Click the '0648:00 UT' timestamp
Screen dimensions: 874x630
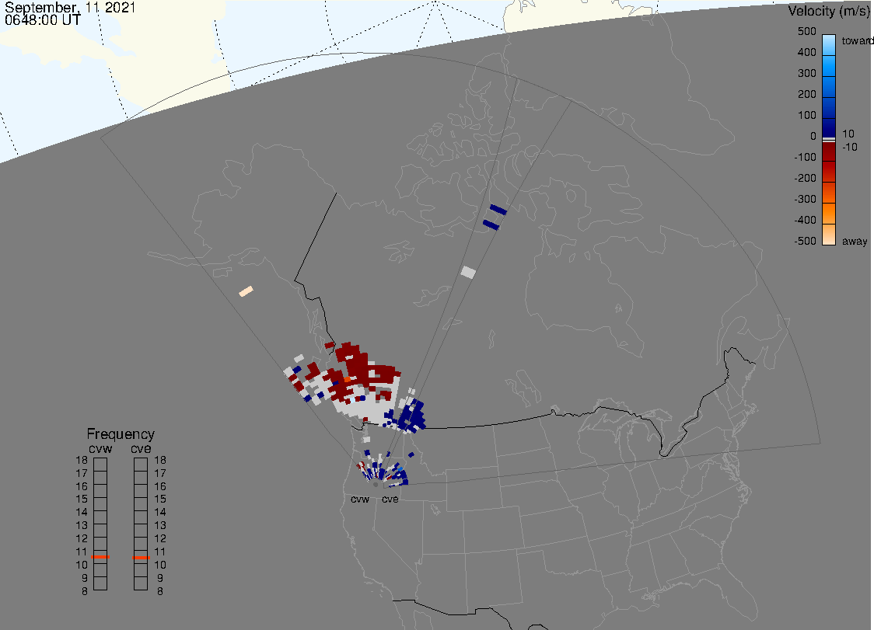[43, 20]
